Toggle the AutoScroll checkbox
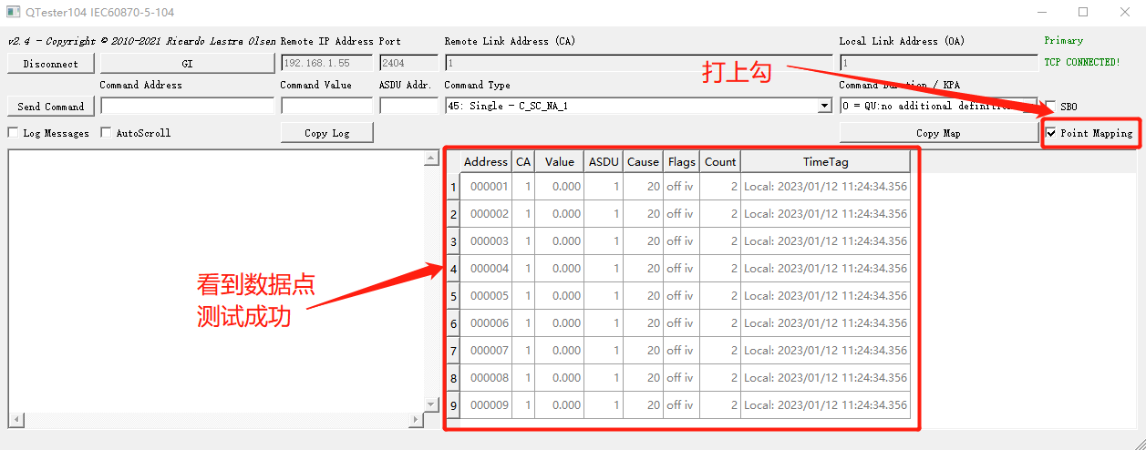This screenshot has width=1146, height=450. [106, 133]
